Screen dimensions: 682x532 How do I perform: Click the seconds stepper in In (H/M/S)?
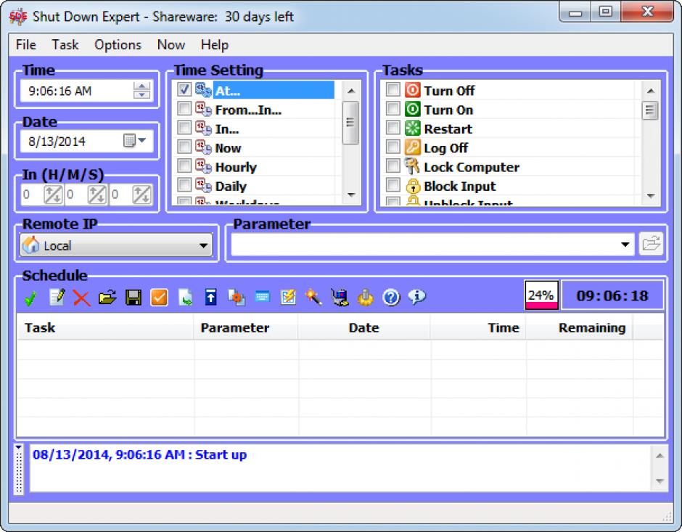tap(141, 195)
